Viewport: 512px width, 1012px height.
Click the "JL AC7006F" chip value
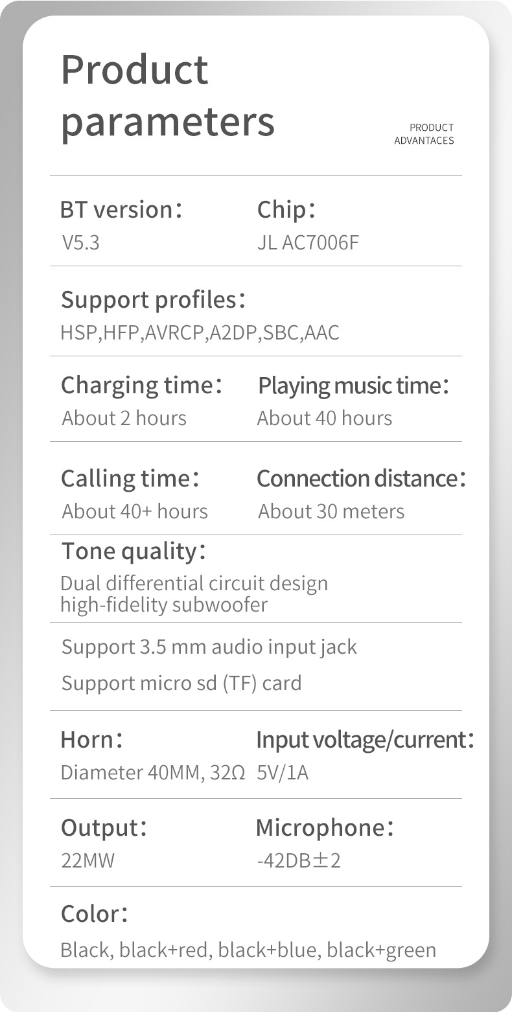(308, 243)
